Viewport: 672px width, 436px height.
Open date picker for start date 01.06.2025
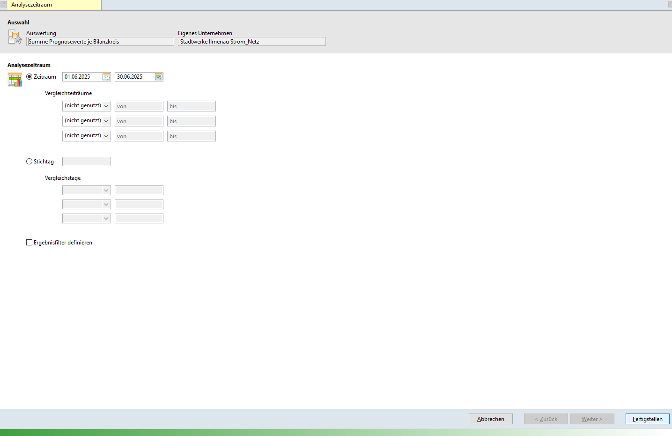(x=106, y=77)
